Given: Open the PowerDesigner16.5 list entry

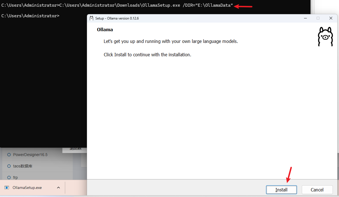Looking at the screenshot, I should [30, 155].
